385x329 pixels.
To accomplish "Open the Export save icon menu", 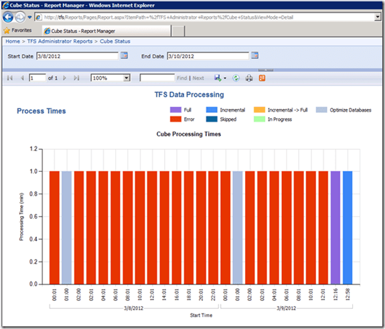I will (x=218, y=78).
